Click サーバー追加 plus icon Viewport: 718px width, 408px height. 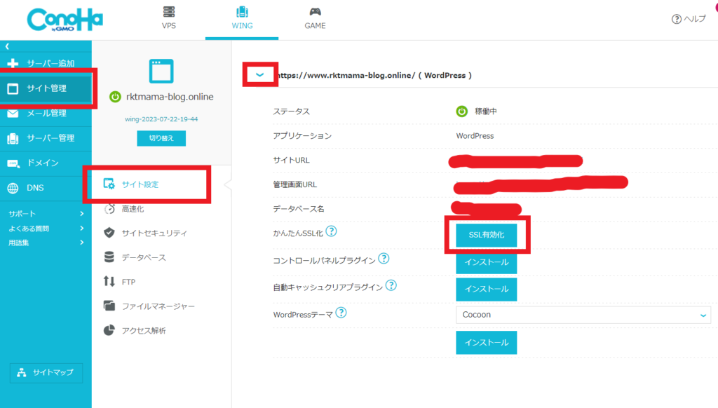click(13, 64)
